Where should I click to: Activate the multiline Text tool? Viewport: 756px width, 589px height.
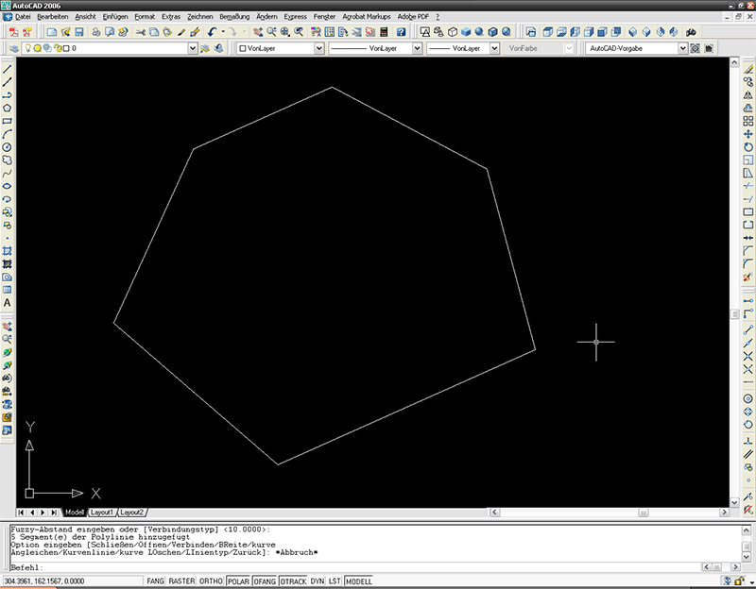coord(7,303)
